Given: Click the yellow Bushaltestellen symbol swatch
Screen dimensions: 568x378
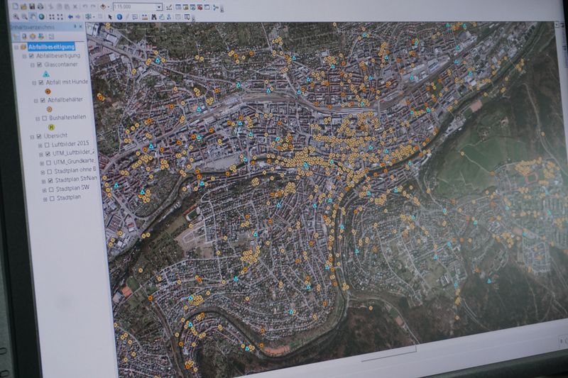Looking at the screenshot, I should 52,128.
